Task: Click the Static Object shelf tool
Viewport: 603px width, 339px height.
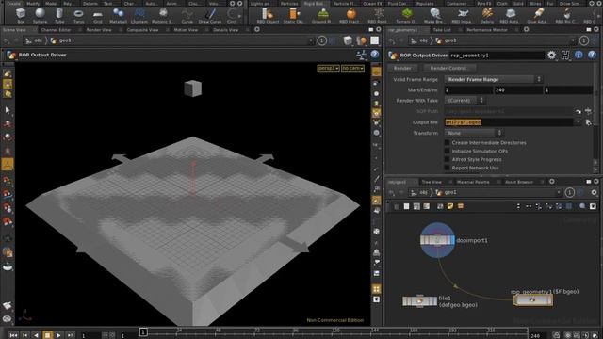Action: pyautogui.click(x=294, y=15)
